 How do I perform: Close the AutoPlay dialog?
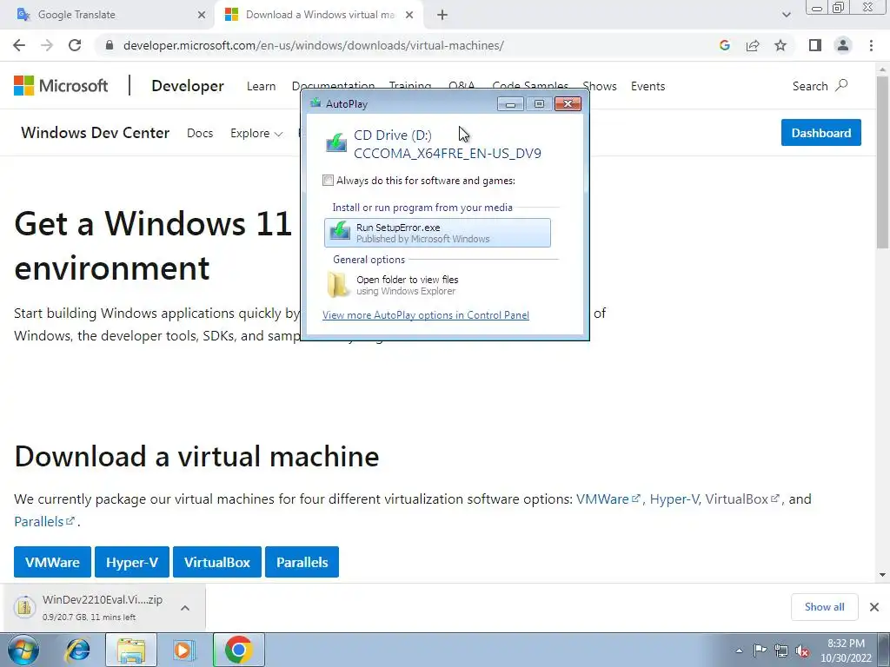(x=568, y=104)
